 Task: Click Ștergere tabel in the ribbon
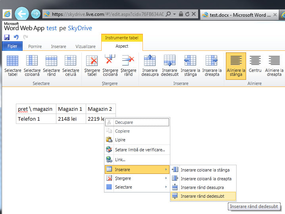click(x=92, y=66)
